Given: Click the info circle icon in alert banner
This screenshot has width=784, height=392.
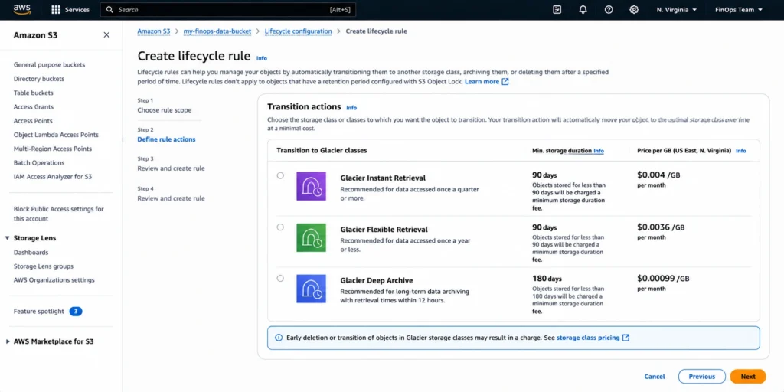Looking at the screenshot, I should point(279,338).
